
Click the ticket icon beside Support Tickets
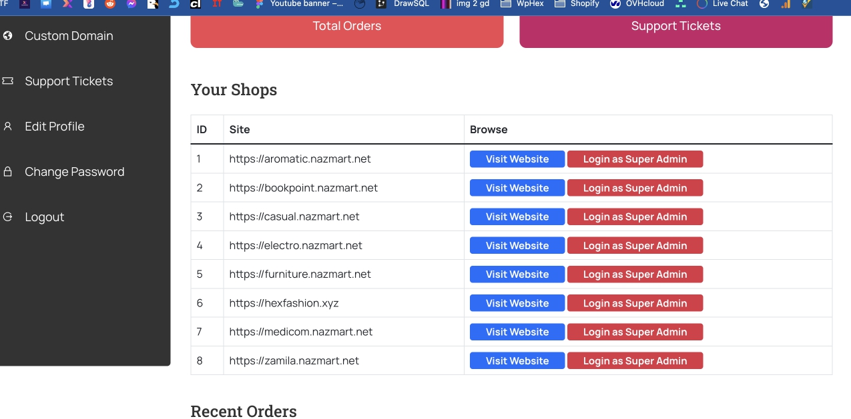click(x=8, y=81)
